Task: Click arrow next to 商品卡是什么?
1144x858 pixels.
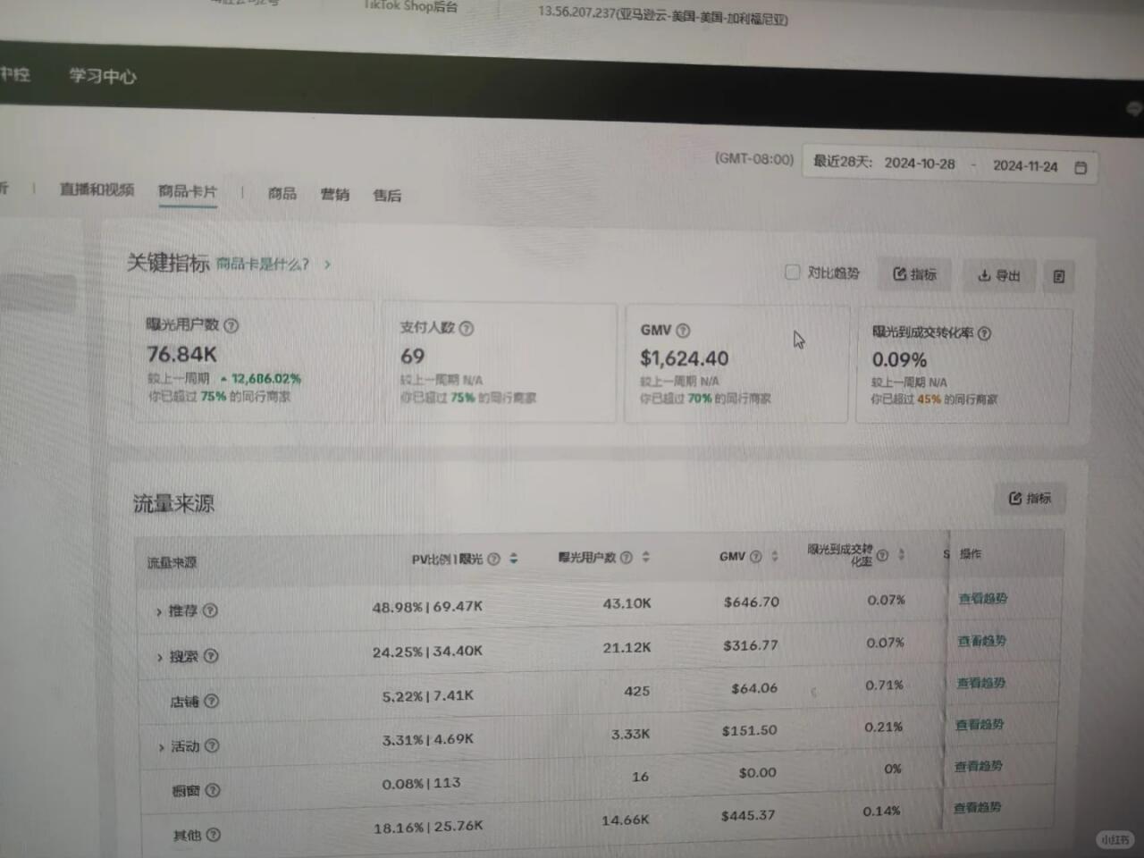Action: [328, 265]
